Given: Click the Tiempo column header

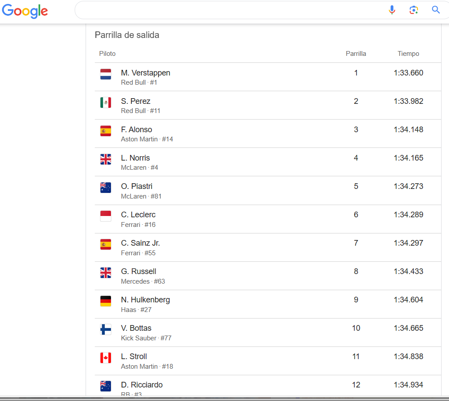Looking at the screenshot, I should 408,54.
